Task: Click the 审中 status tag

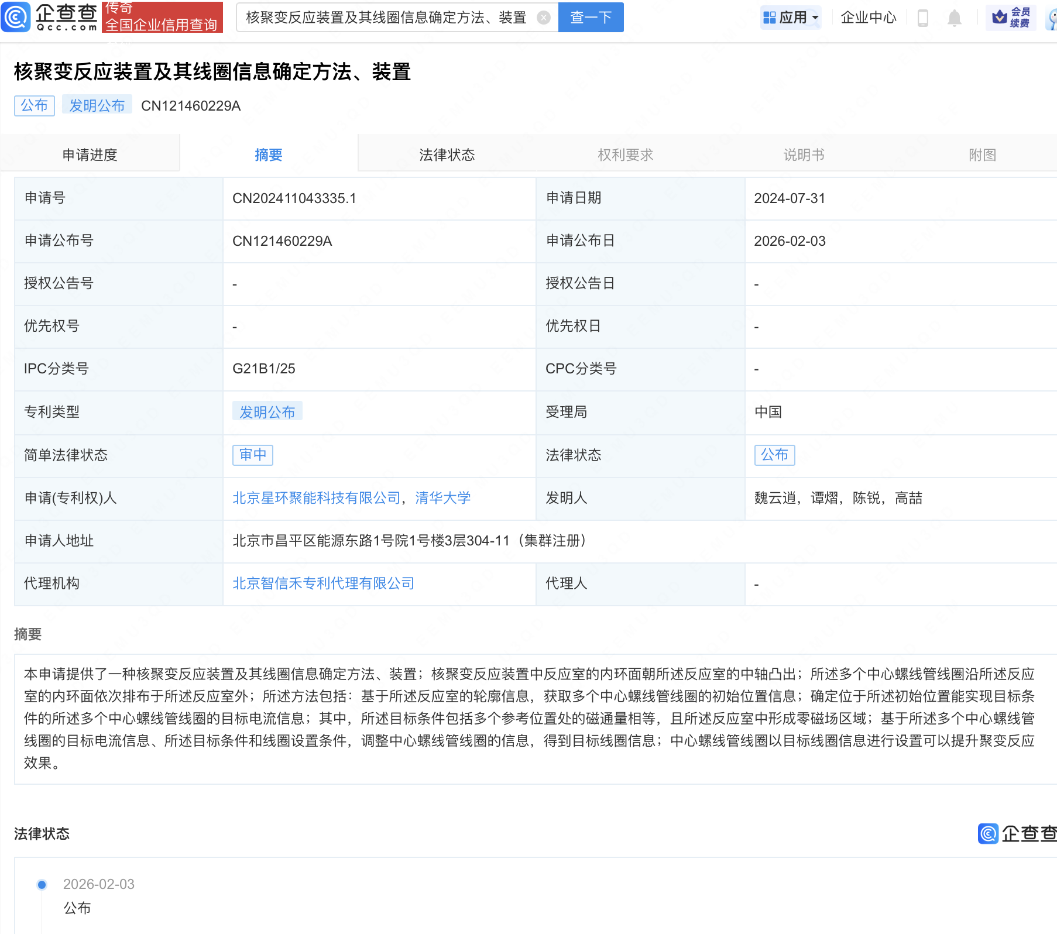Action: pyautogui.click(x=253, y=455)
